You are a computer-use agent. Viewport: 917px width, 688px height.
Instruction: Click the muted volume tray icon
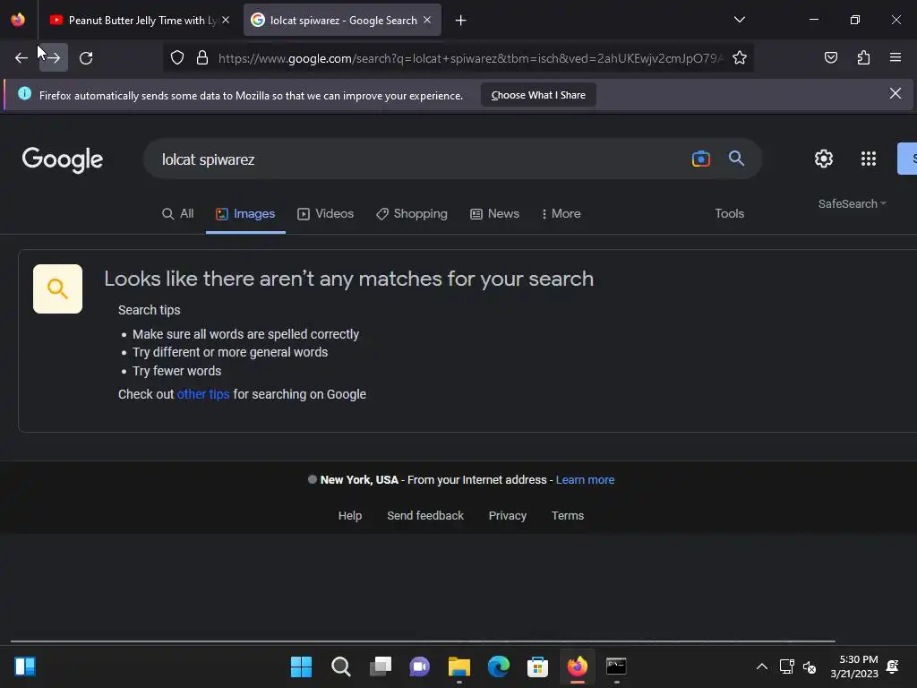tap(810, 666)
